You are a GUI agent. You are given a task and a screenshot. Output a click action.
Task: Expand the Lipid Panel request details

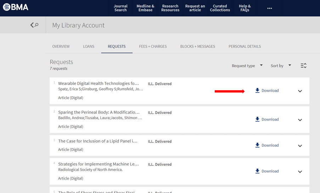[x=300, y=146]
